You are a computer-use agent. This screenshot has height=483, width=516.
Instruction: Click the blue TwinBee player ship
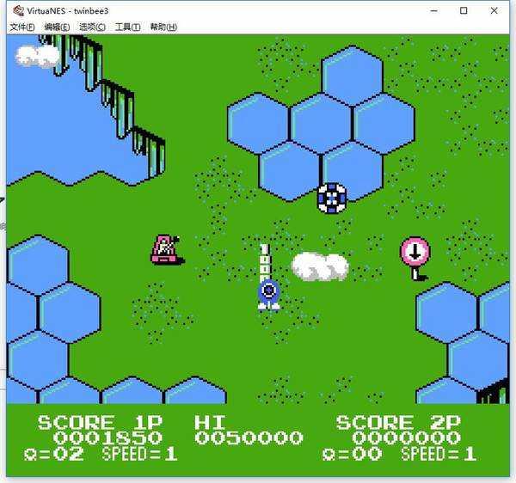pyautogui.click(x=268, y=294)
